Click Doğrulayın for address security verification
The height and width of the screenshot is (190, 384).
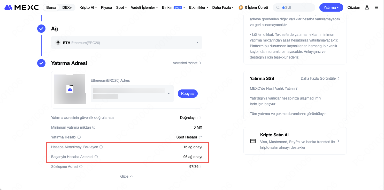191,118
